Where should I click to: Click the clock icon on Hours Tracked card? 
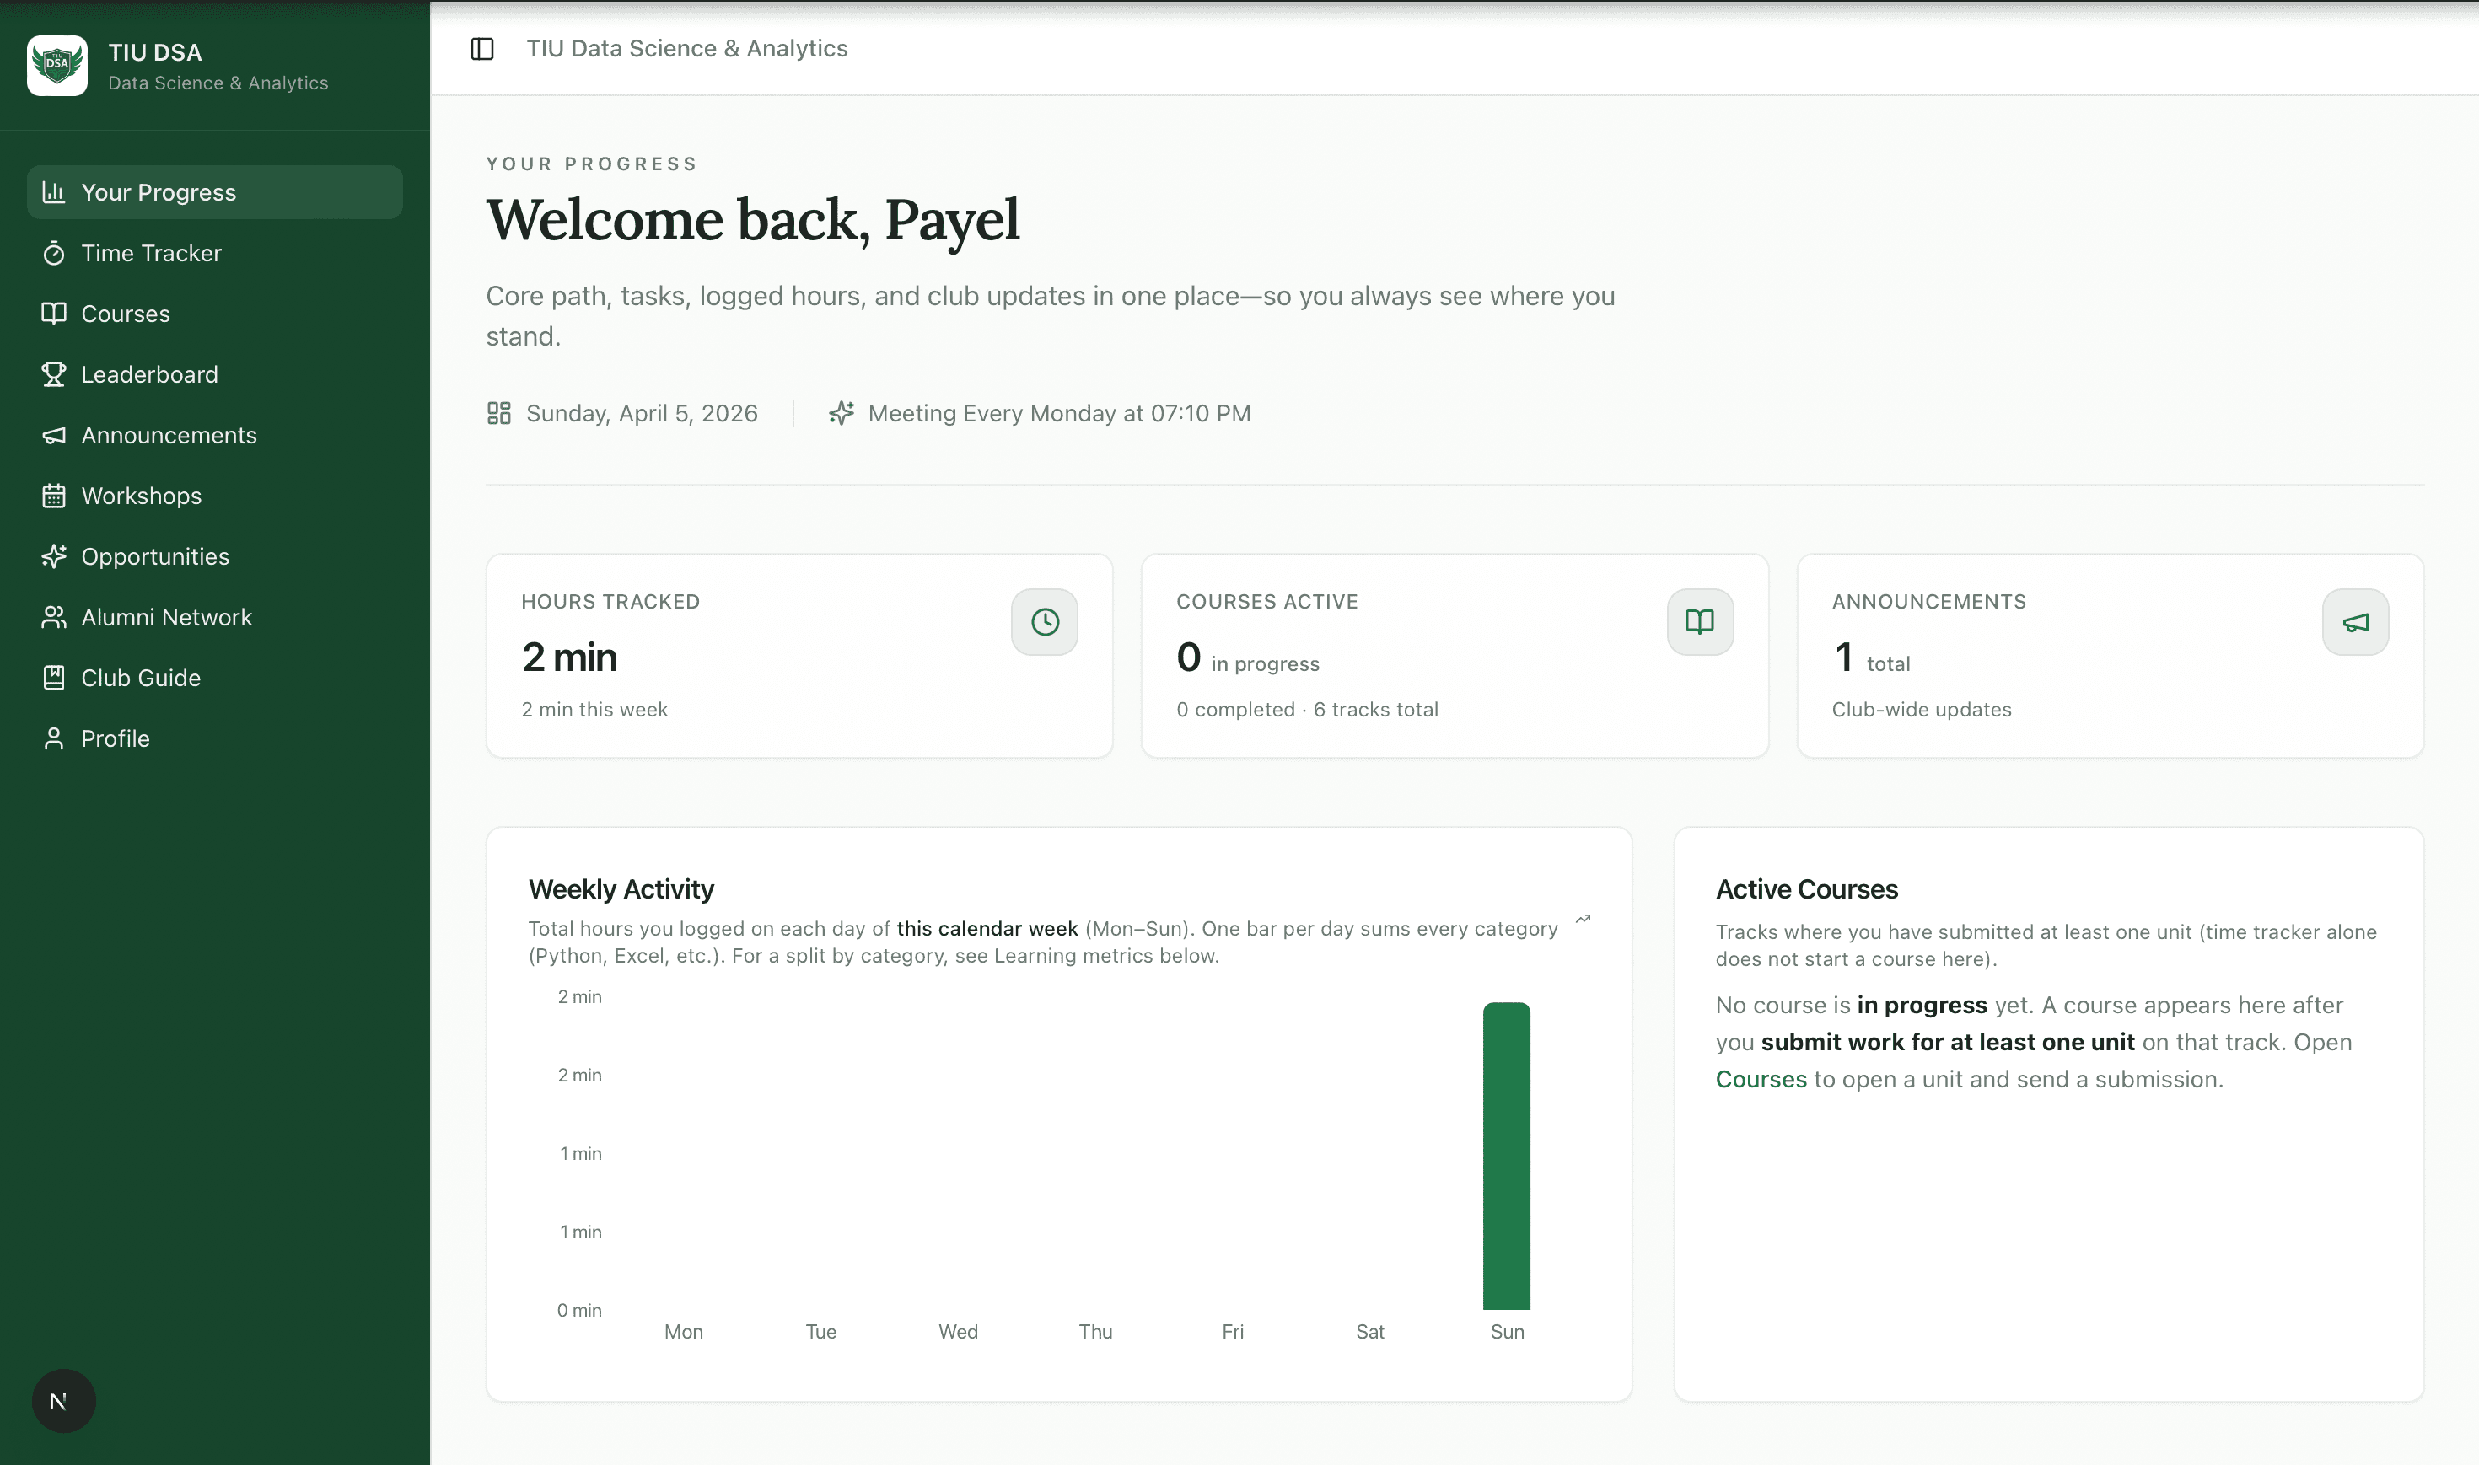click(1044, 621)
